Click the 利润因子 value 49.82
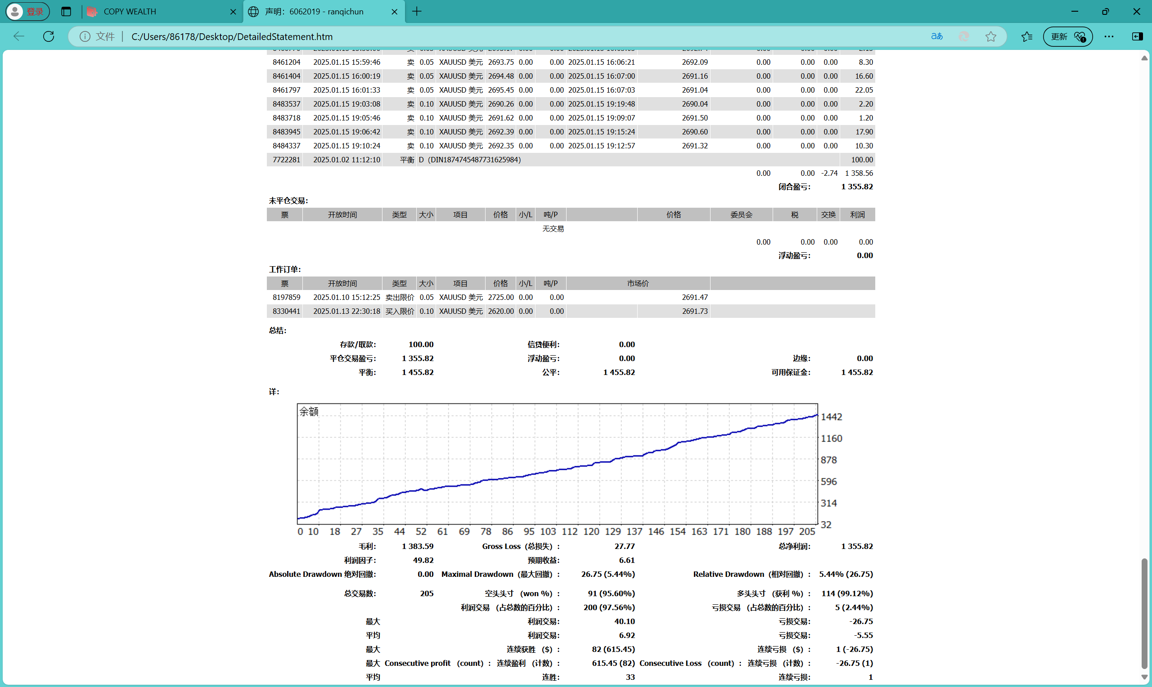 [x=423, y=560]
